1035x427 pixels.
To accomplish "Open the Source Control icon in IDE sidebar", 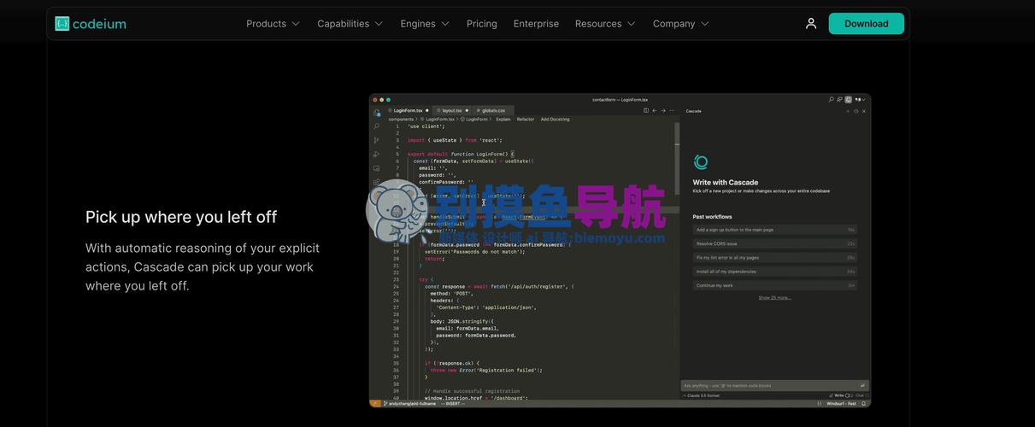I will 376,140.
